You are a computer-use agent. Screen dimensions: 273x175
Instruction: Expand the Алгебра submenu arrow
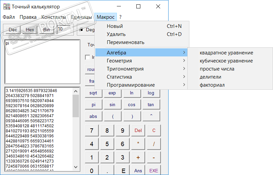(184, 52)
